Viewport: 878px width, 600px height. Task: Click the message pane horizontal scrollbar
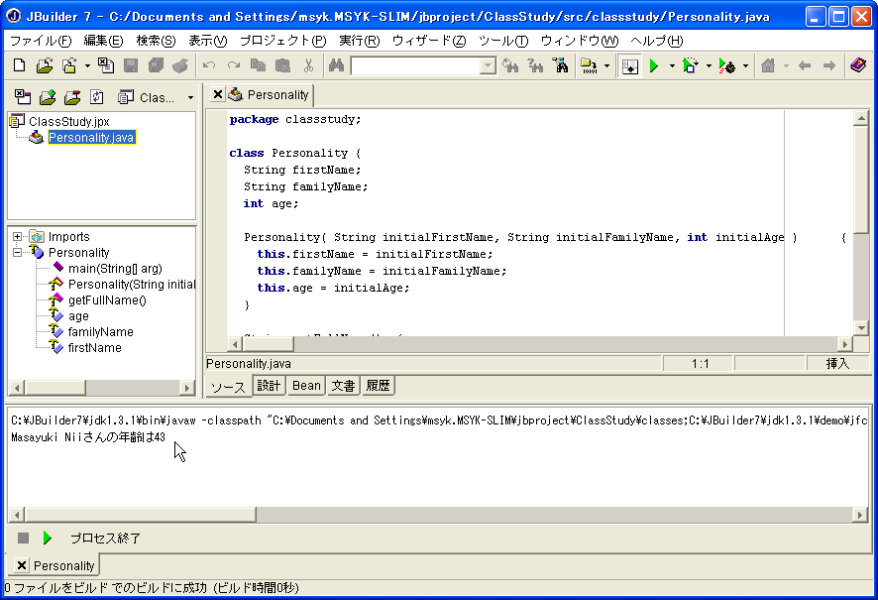[x=436, y=515]
